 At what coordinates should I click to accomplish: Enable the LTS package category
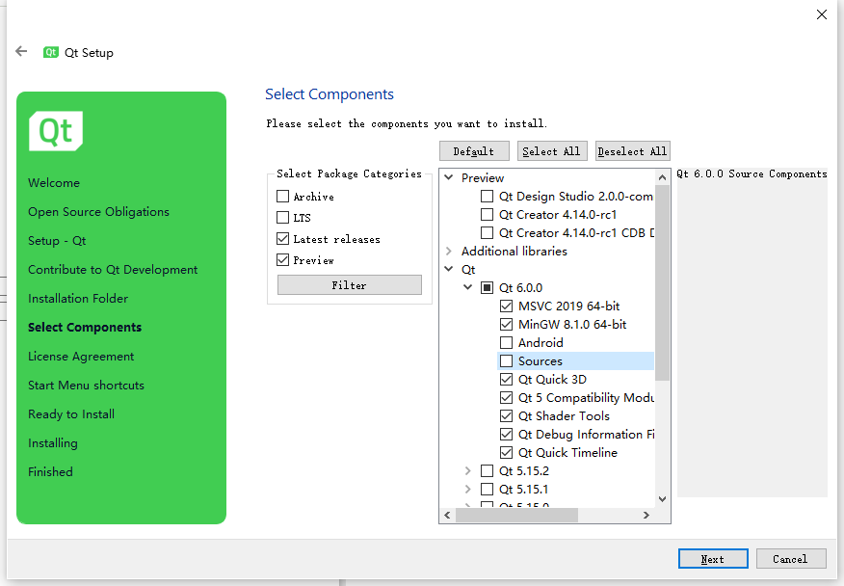(x=282, y=217)
